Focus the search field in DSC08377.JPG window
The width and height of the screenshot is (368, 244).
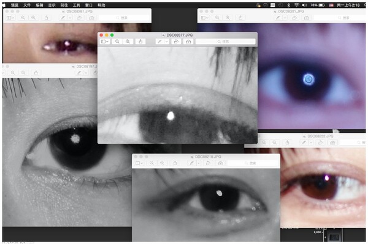[x=225, y=42]
